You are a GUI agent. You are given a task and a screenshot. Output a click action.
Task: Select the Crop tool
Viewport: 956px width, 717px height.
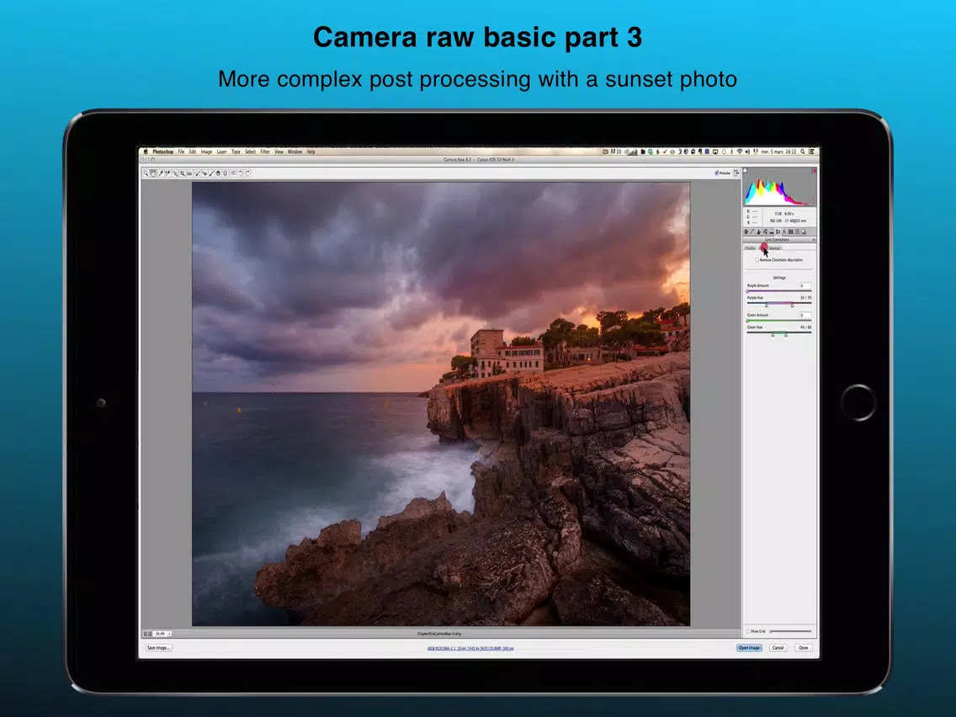pos(183,173)
